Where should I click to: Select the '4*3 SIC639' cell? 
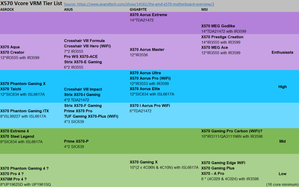coord(74,122)
